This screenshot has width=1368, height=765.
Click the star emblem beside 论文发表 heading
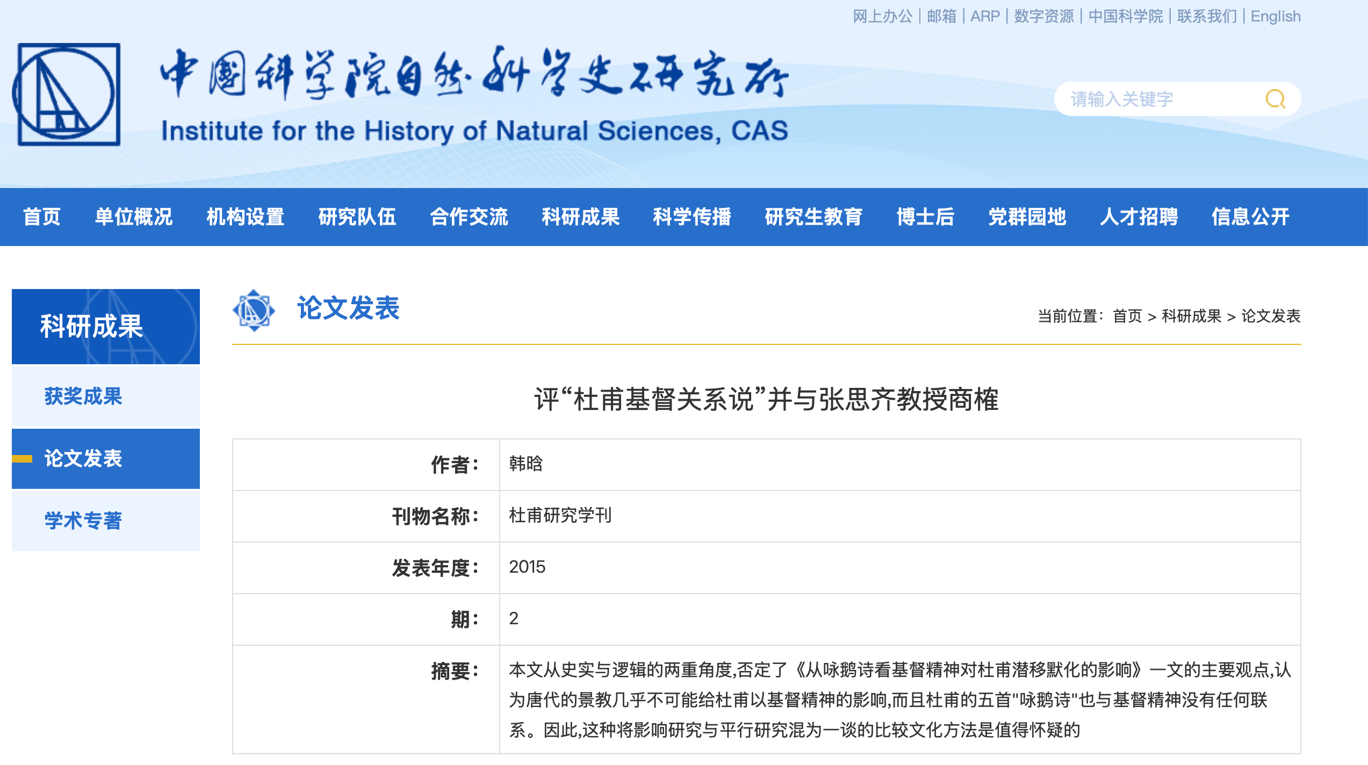tap(254, 310)
